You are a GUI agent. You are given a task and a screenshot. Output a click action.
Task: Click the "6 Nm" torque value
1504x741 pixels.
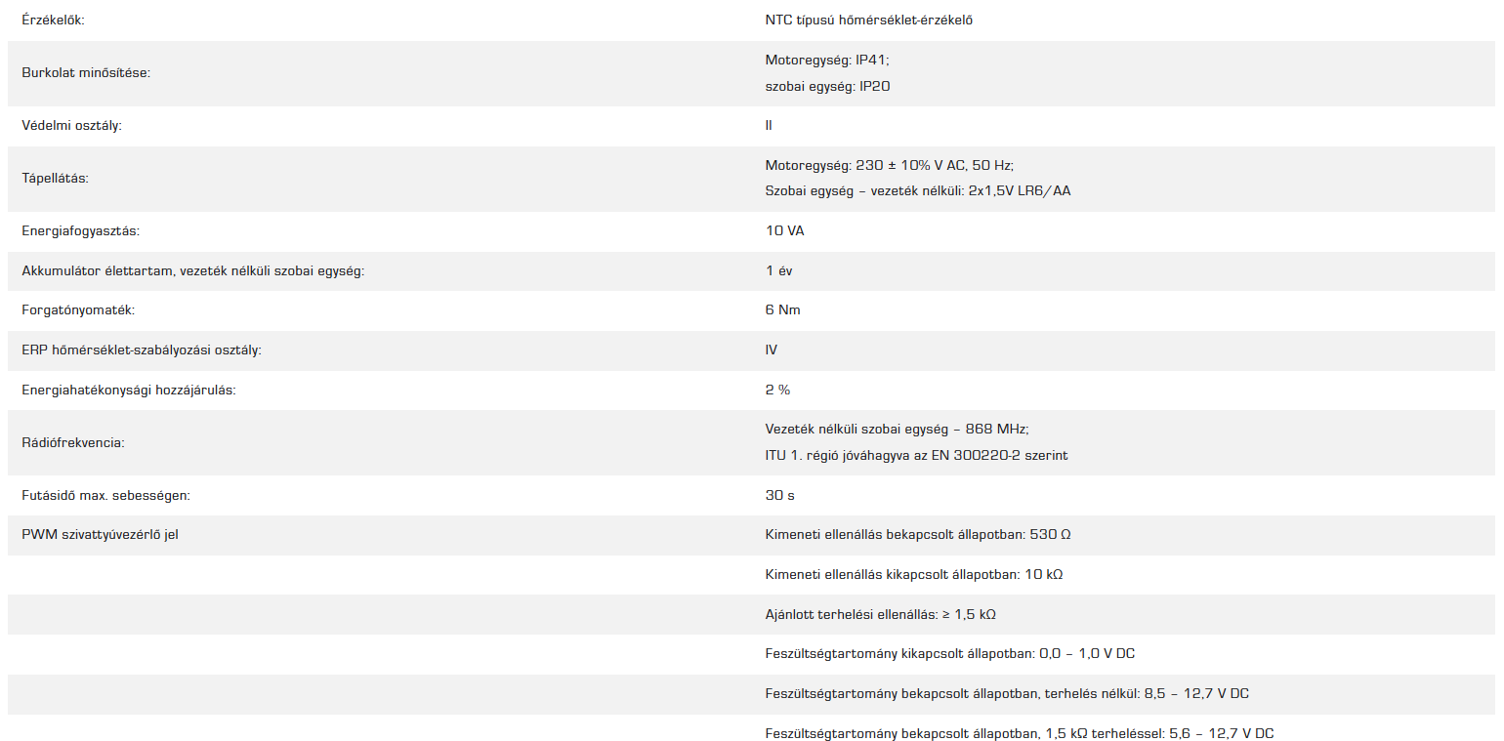coord(783,310)
